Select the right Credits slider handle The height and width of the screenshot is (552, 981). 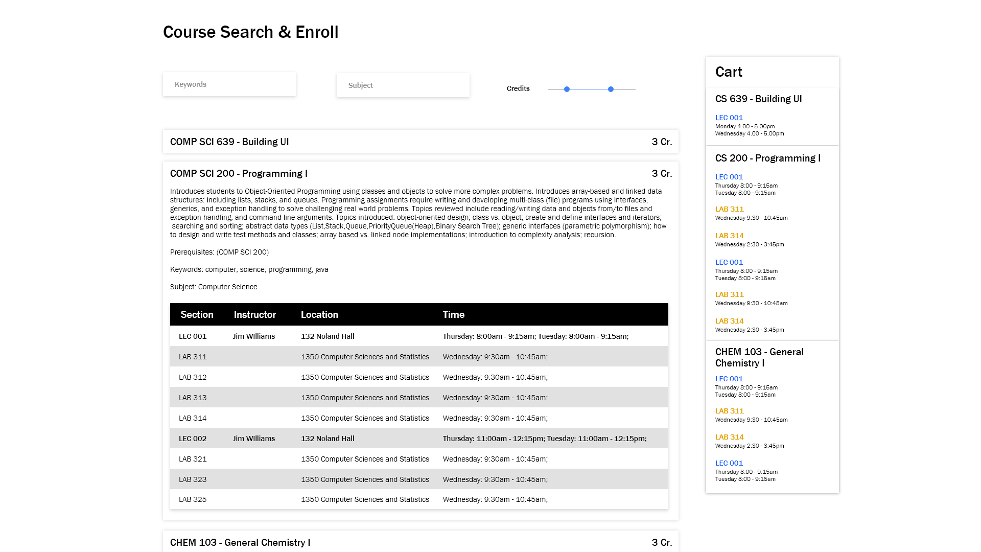coord(611,89)
